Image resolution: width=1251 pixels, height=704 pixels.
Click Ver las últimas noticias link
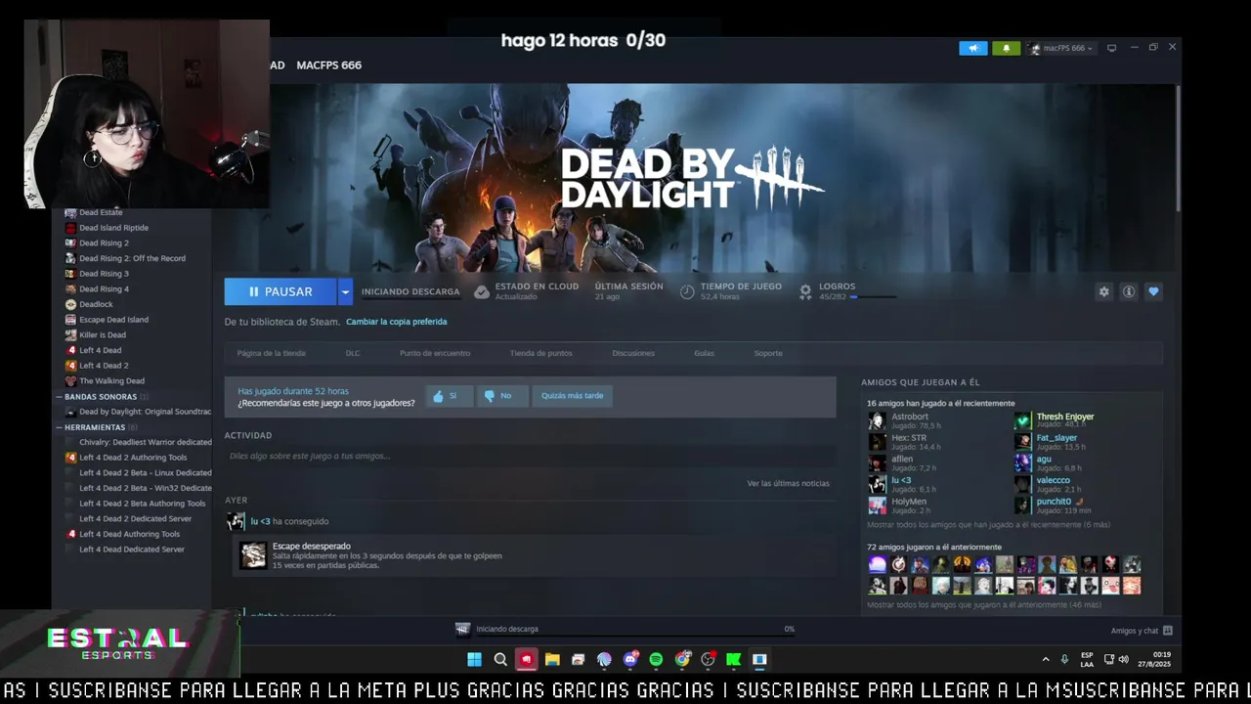[788, 483]
